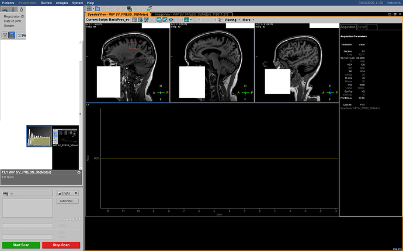Screen dimensions: 403x251
Task: Click the viewport layout grid icon
Action: 89,9
